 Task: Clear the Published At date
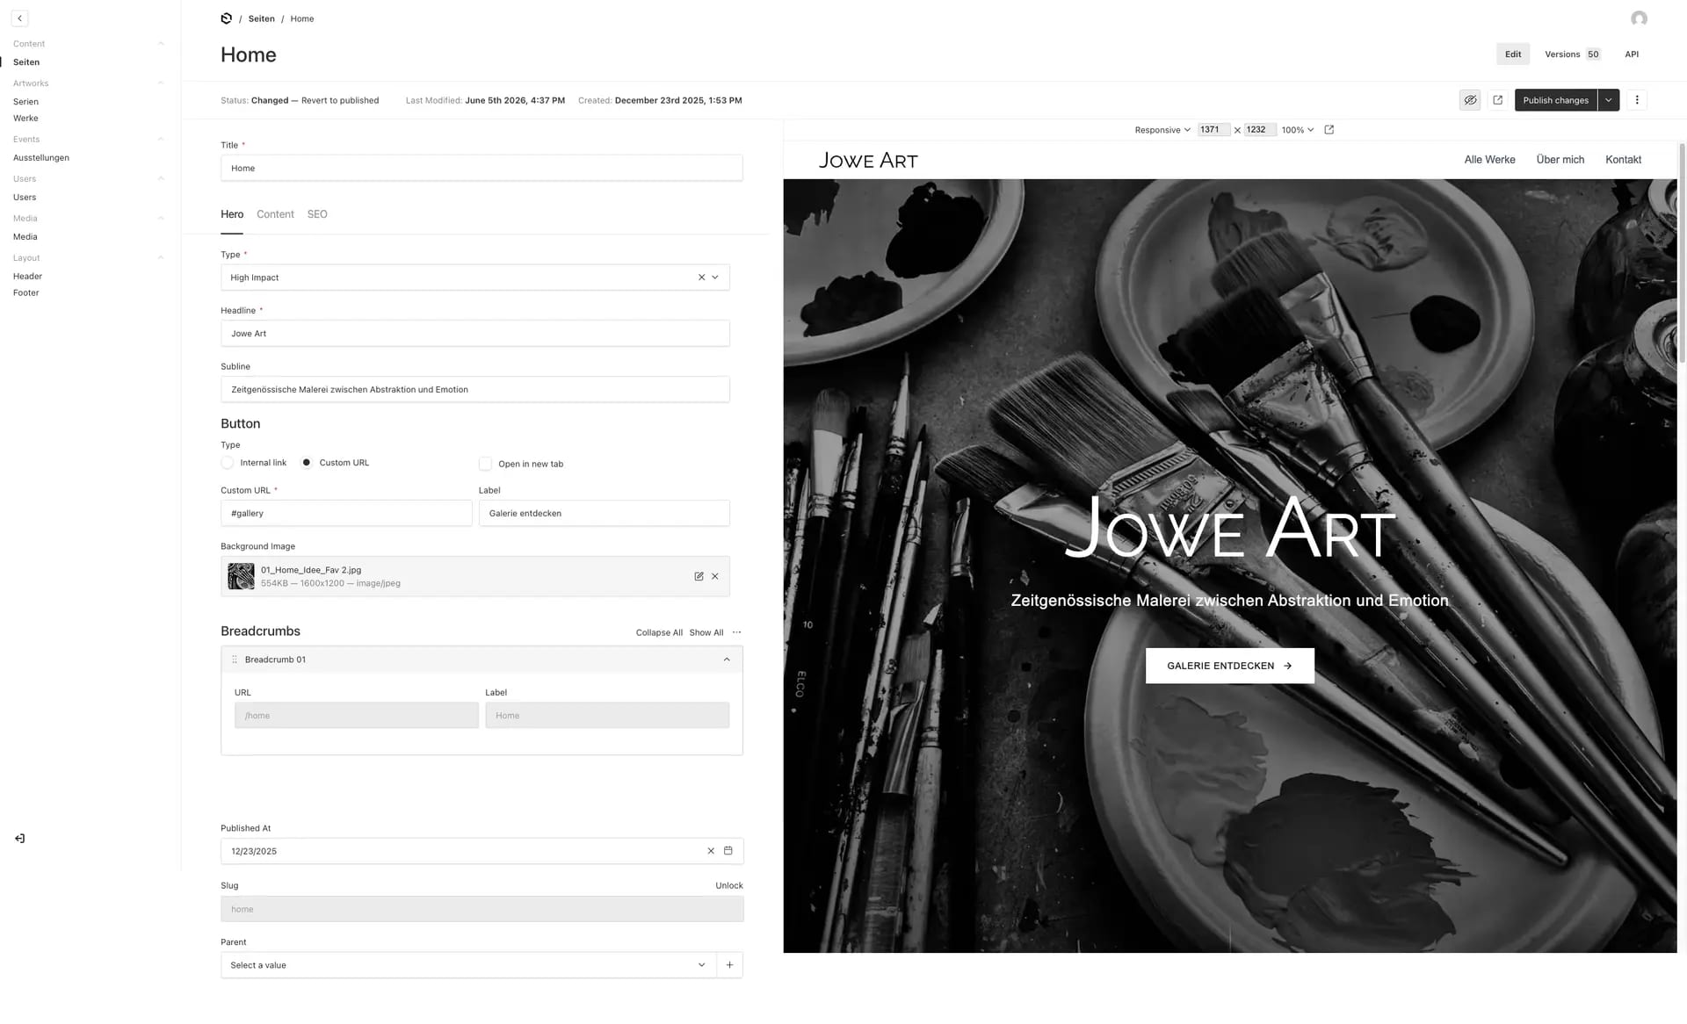(x=711, y=851)
